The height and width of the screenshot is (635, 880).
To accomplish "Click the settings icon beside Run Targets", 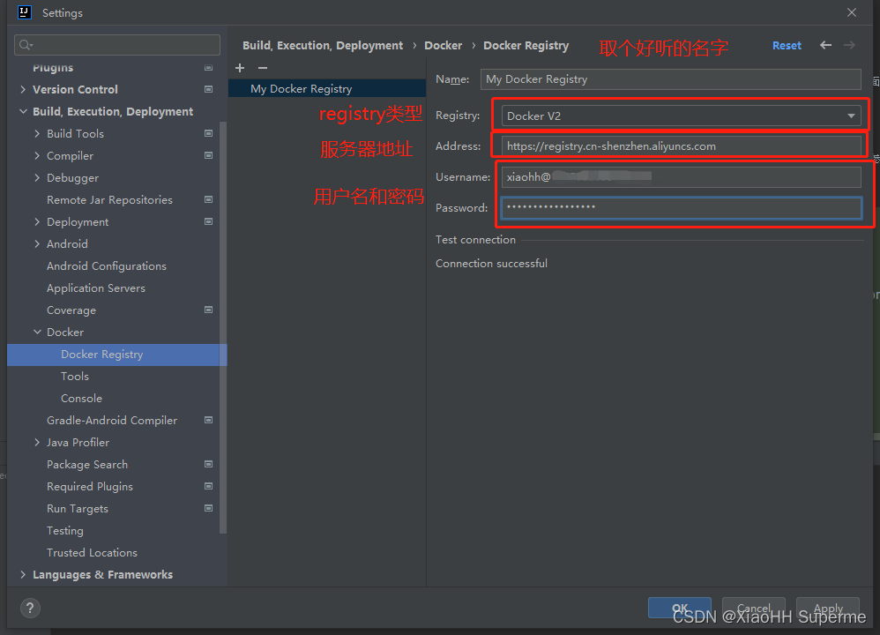I will [208, 508].
